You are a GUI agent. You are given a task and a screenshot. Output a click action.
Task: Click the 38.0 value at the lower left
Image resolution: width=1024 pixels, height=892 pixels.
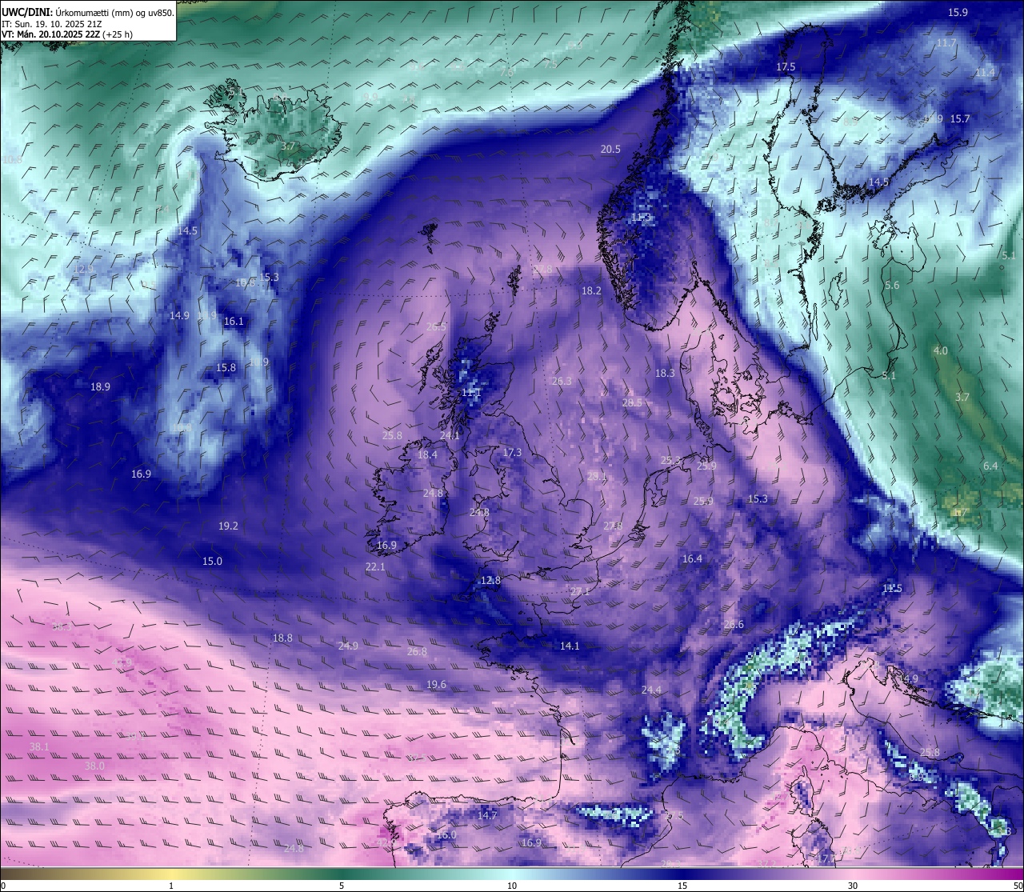coord(94,766)
